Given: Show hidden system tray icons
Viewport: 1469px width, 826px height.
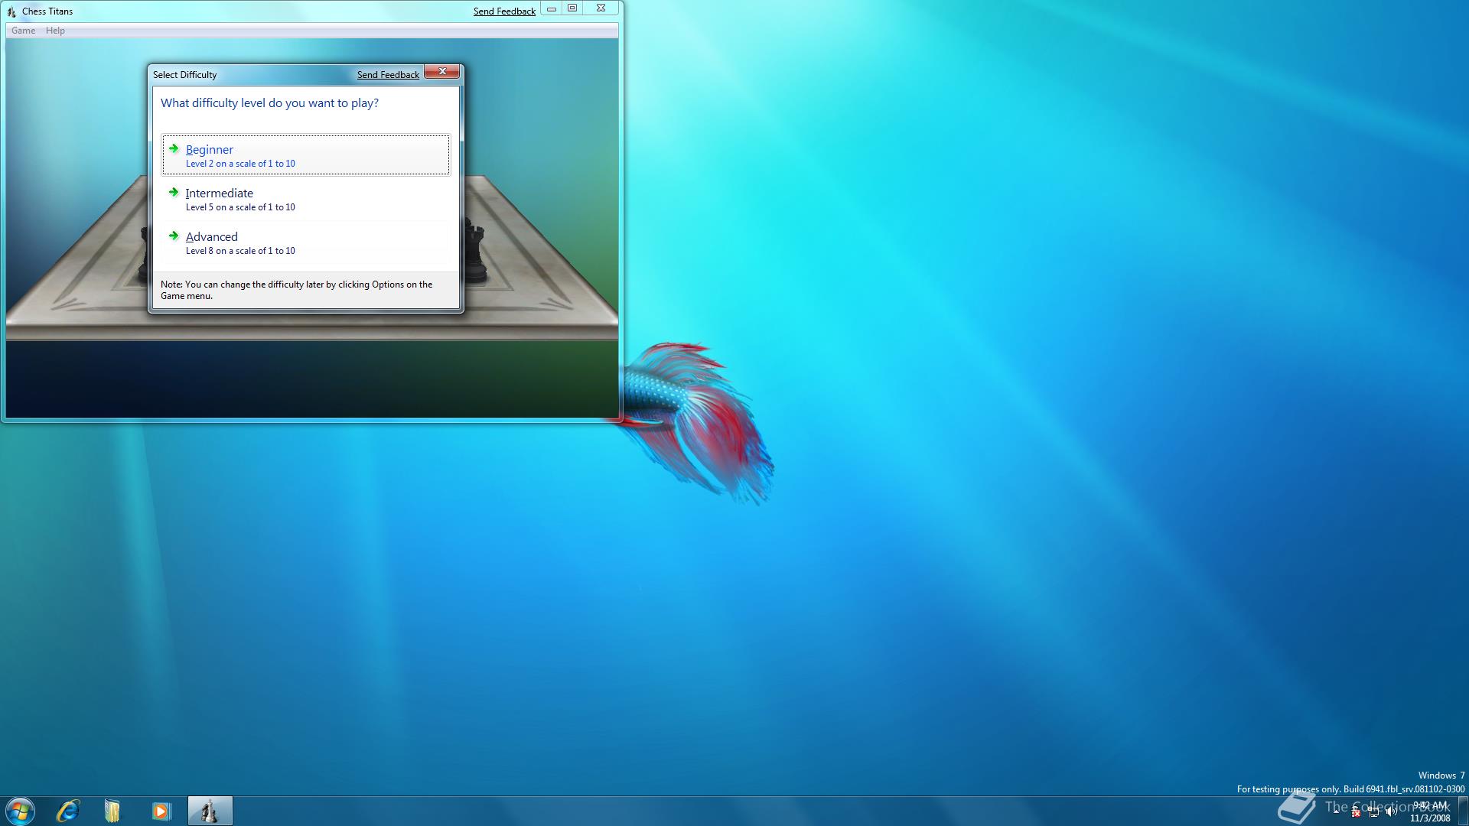Looking at the screenshot, I should coord(1337,811).
